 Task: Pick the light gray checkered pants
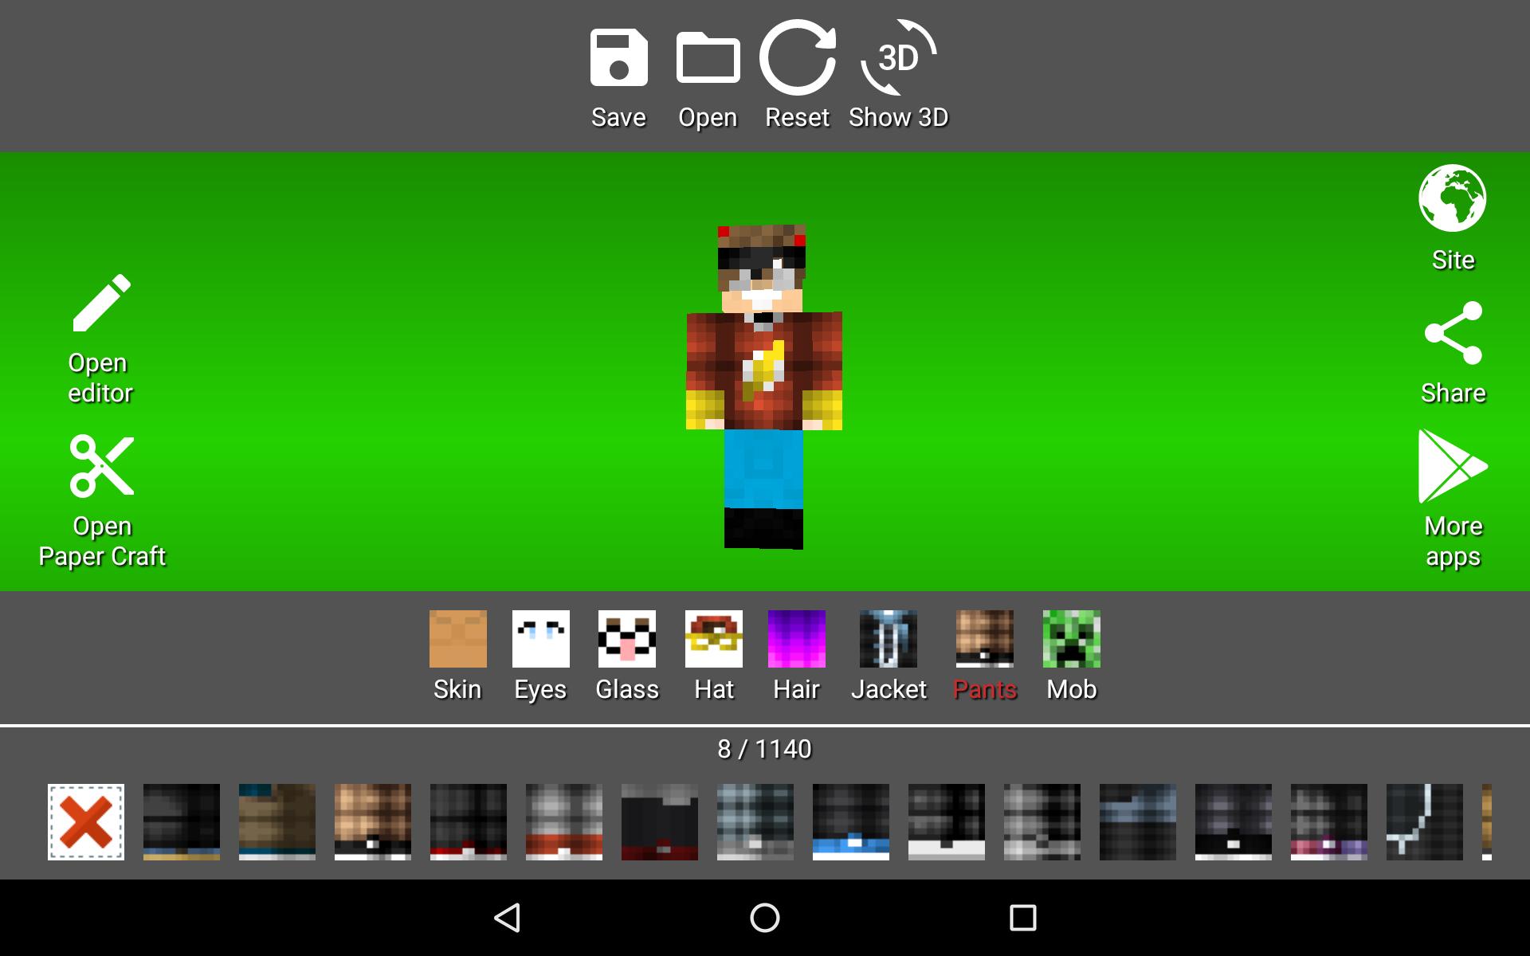1042,822
